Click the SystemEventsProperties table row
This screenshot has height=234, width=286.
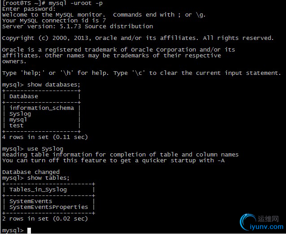click(48, 207)
